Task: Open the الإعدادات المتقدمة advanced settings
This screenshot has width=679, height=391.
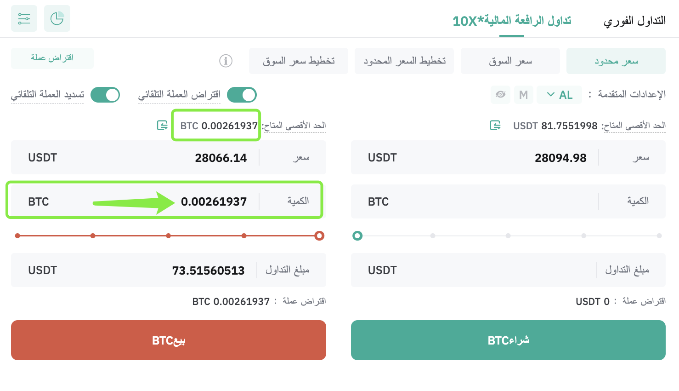Action: [x=632, y=94]
